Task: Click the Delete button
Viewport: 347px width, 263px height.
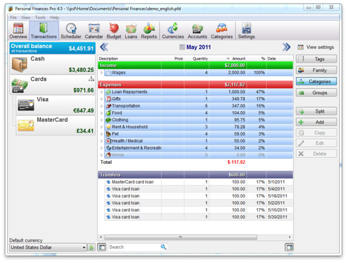Action: tap(316, 153)
